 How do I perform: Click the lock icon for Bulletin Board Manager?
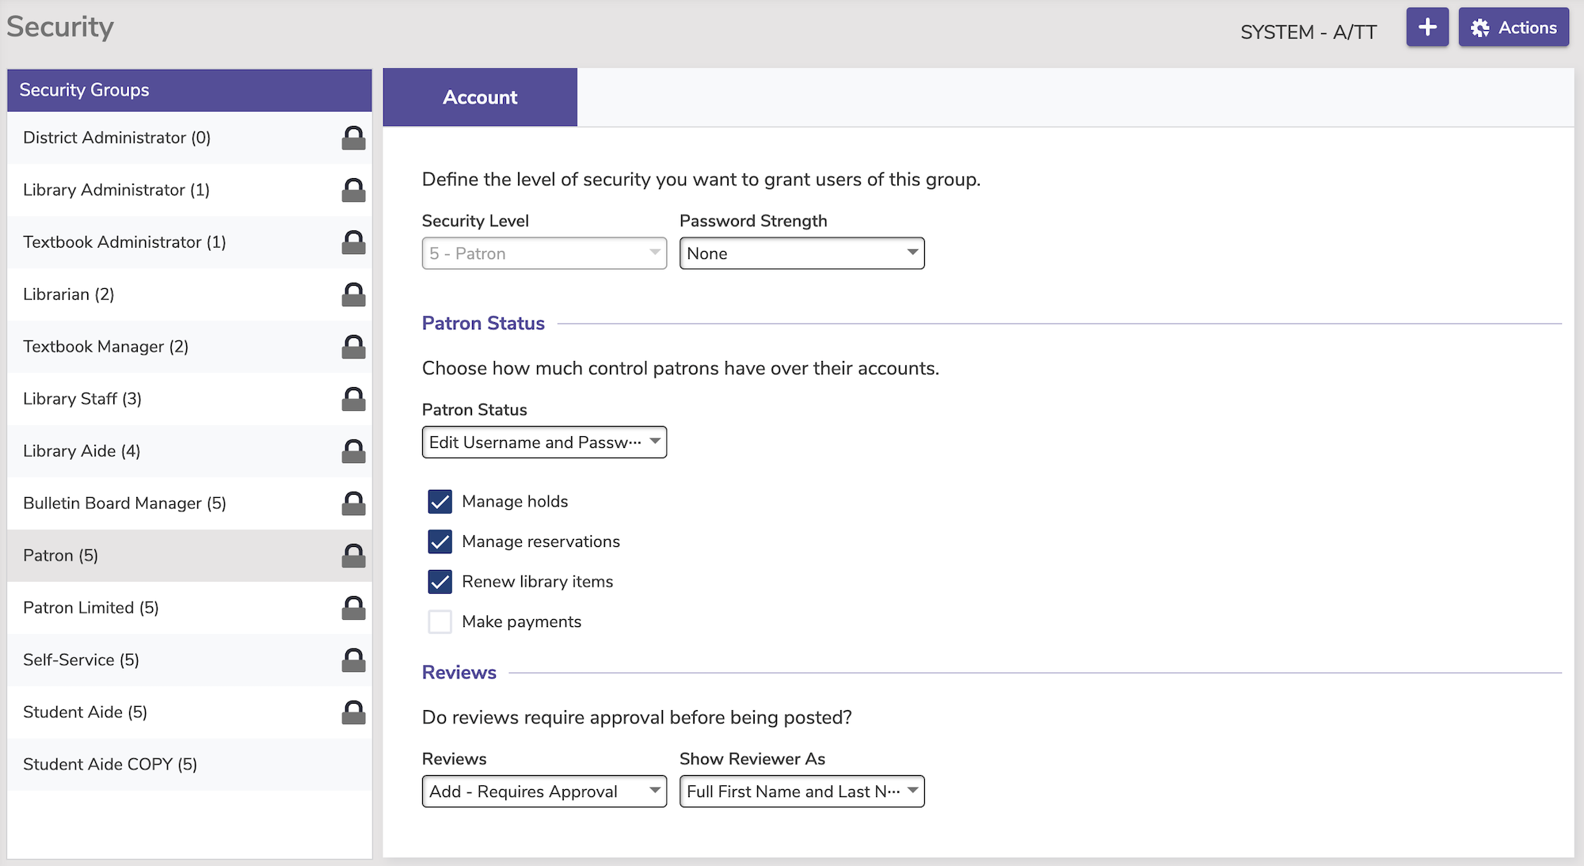click(x=353, y=503)
